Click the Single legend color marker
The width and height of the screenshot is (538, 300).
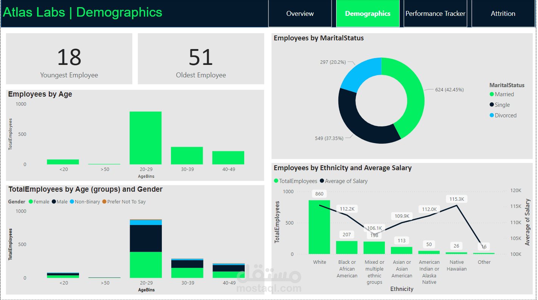tap(491, 105)
